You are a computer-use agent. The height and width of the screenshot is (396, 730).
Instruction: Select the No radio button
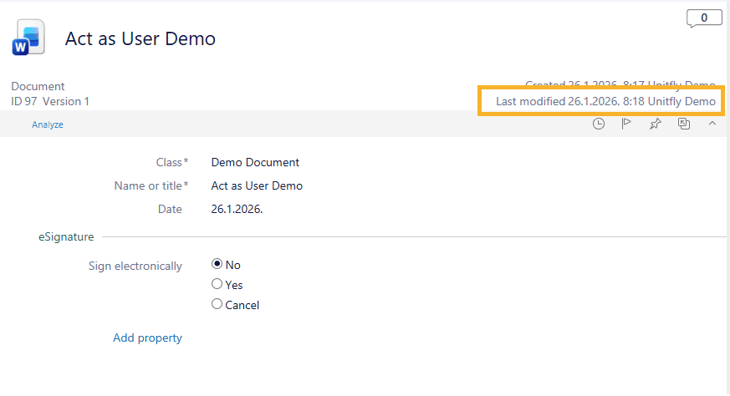coord(217,264)
